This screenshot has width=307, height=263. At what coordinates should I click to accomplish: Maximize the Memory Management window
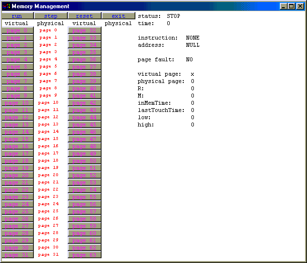tap(291, 6)
